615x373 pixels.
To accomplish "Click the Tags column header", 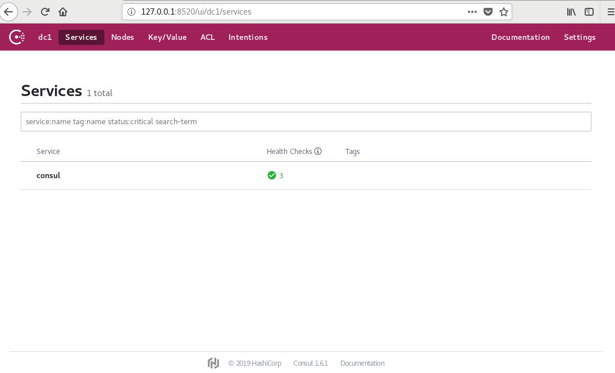I will (x=352, y=152).
